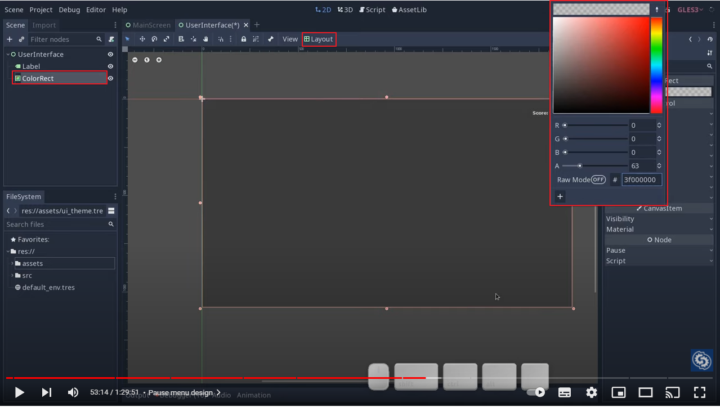The image size is (720, 407).
Task: Expand the Script section in inspector
Action: tap(659, 261)
